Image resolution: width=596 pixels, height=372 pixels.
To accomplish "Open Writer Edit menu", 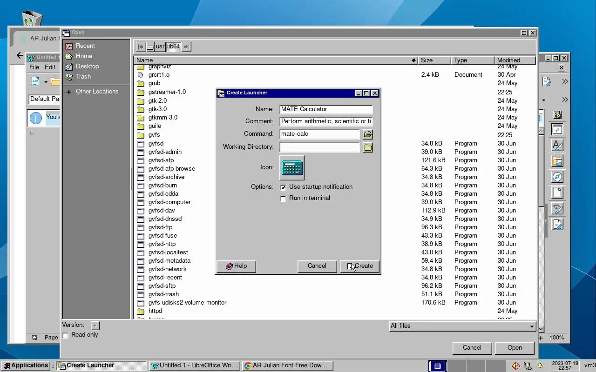I will tap(50, 67).
